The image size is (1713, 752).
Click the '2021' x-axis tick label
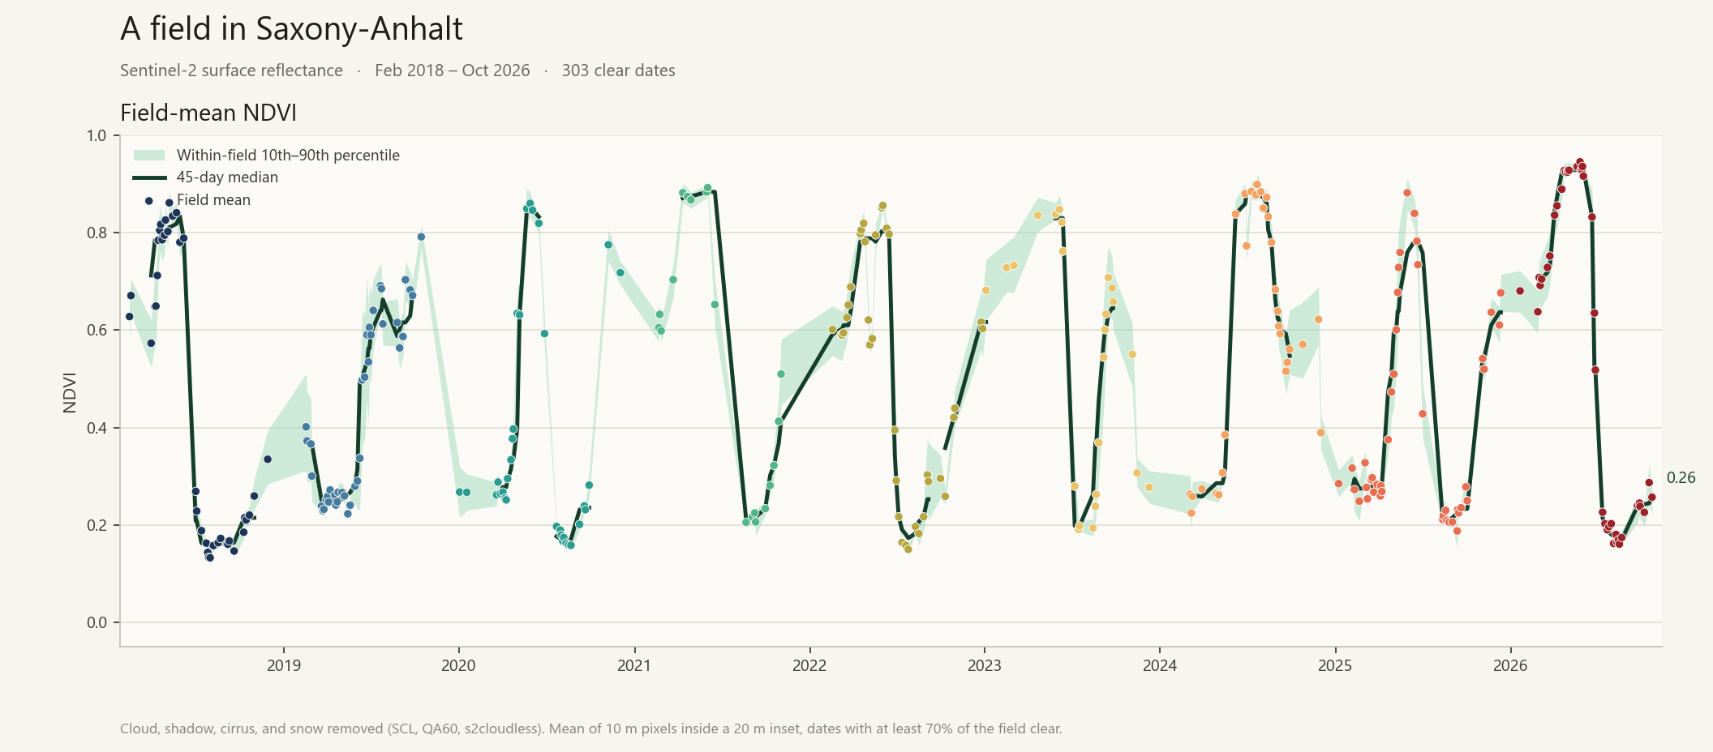tap(634, 666)
